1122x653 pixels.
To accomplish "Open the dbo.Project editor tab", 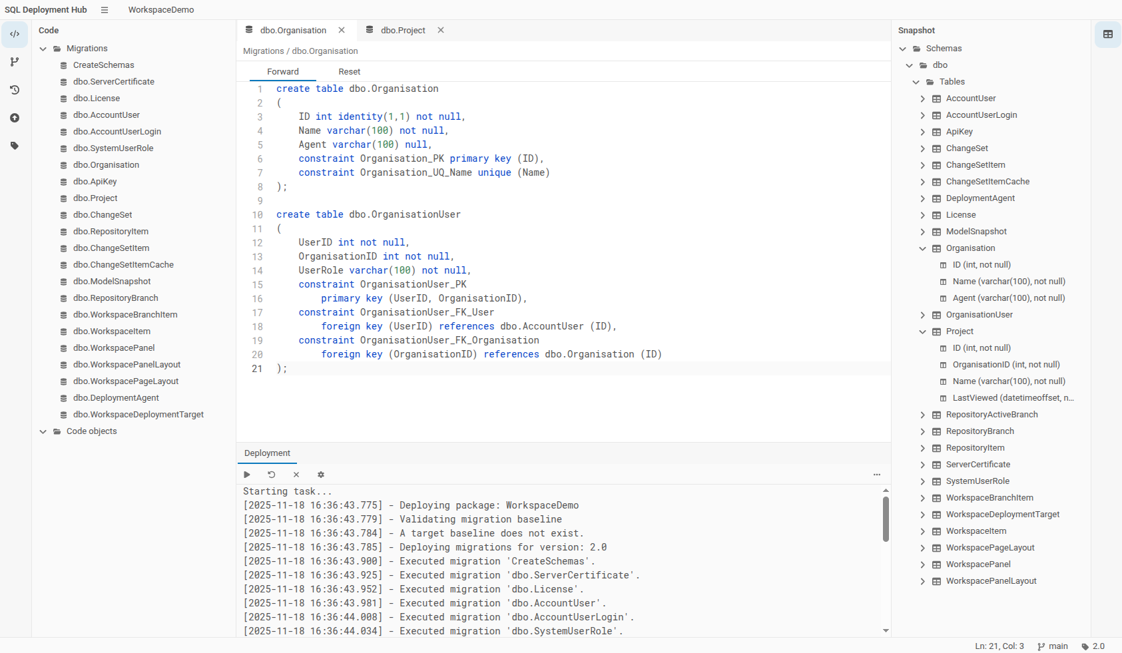I will (403, 30).
